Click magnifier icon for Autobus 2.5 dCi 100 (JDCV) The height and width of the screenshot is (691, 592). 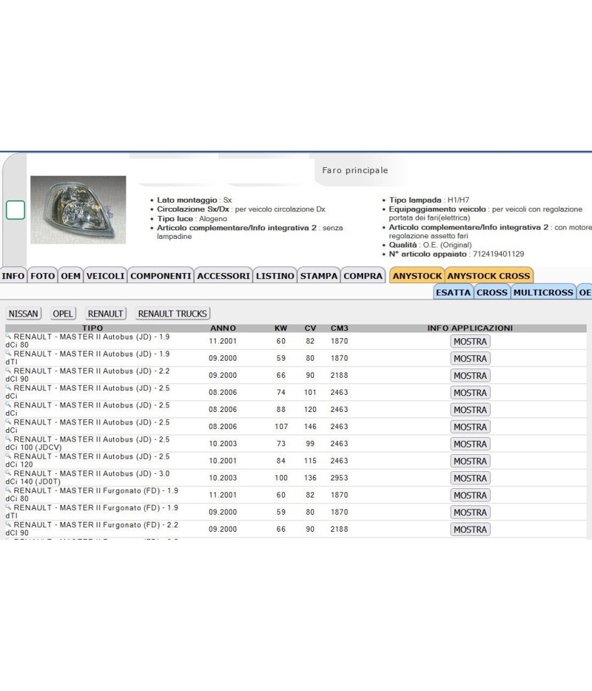click(9, 439)
